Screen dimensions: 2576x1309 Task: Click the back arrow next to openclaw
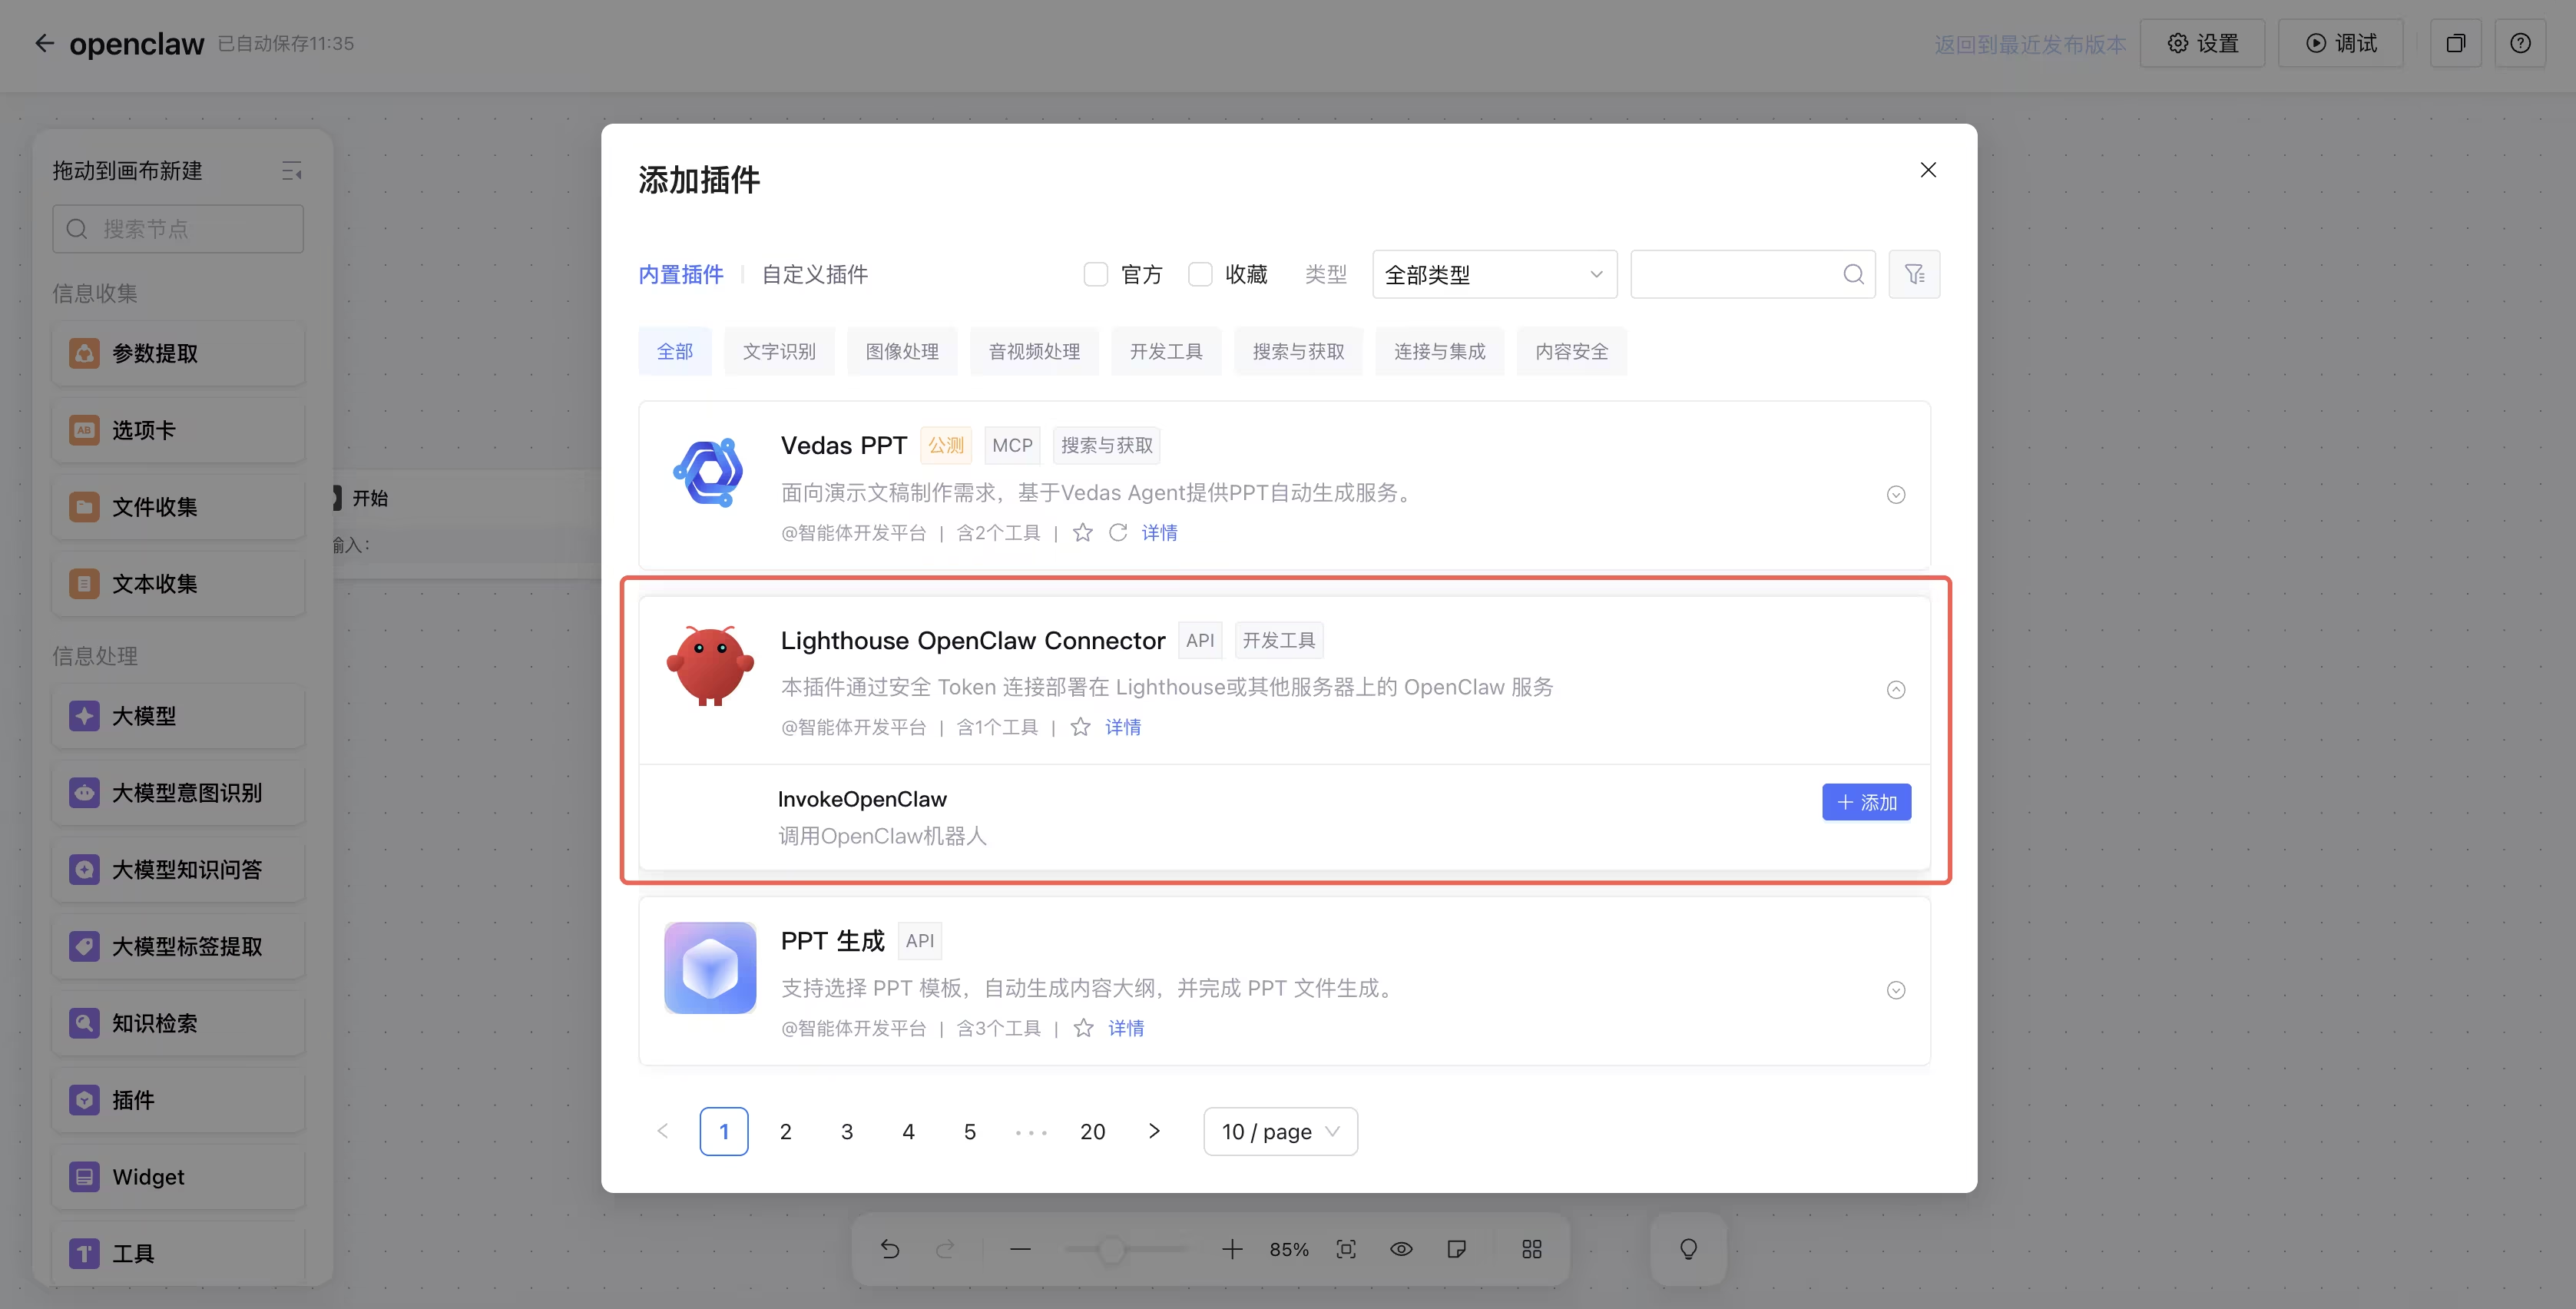click(x=44, y=43)
